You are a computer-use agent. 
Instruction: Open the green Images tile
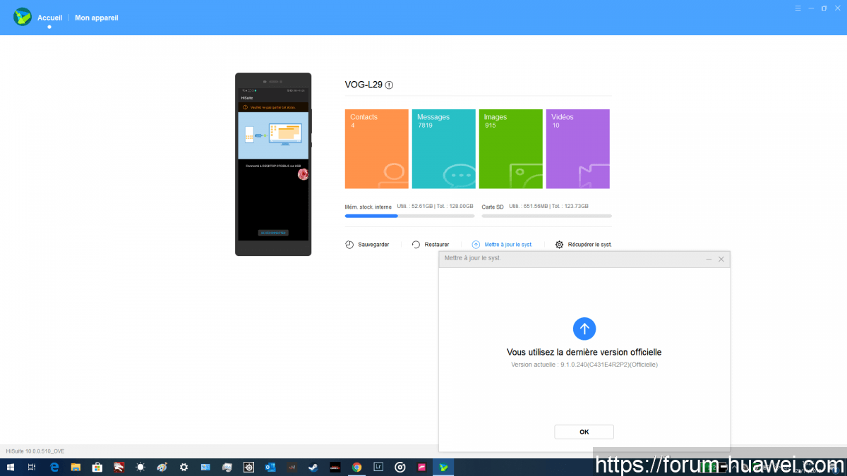point(510,149)
